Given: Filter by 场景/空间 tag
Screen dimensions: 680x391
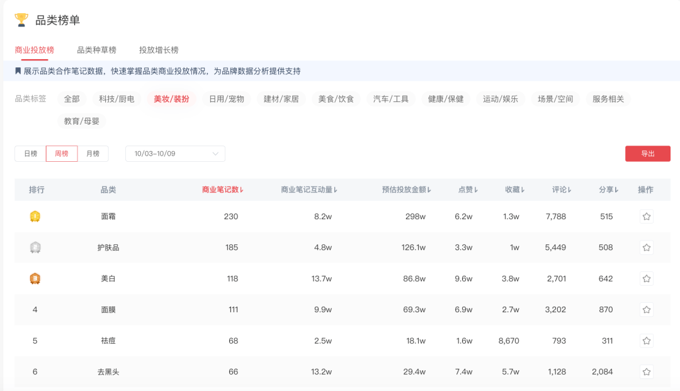Looking at the screenshot, I should tap(555, 99).
